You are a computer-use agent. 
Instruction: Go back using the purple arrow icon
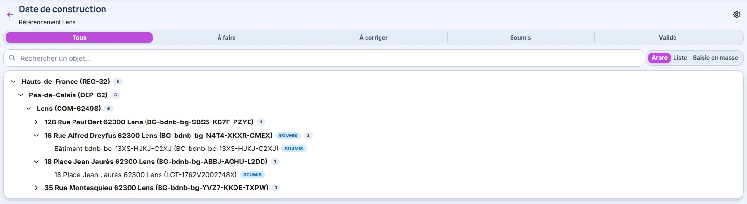[10, 14]
